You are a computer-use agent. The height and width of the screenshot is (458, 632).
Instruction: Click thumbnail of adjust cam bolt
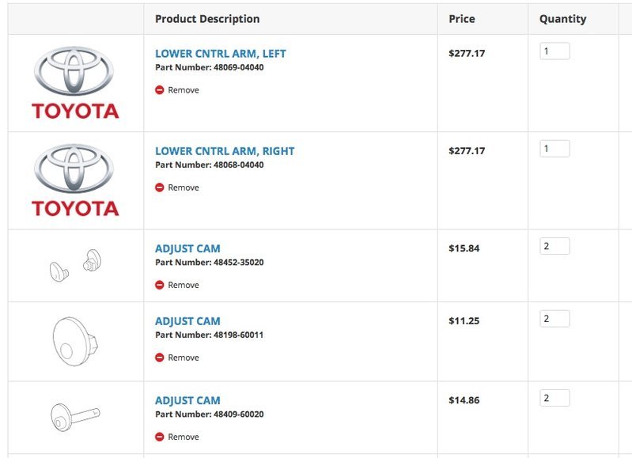click(x=75, y=417)
